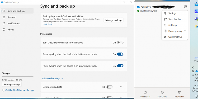This screenshot has width=198, height=99.
Task: Click the Wi-Fi network tray icon
Action: [x=193, y=75]
